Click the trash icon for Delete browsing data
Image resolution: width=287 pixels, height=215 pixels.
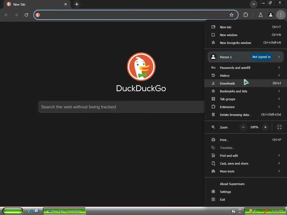tap(213, 114)
